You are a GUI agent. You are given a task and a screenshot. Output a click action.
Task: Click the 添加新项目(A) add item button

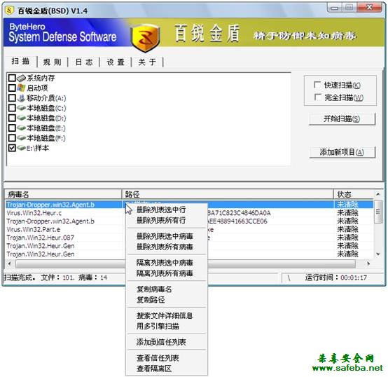coord(342,152)
